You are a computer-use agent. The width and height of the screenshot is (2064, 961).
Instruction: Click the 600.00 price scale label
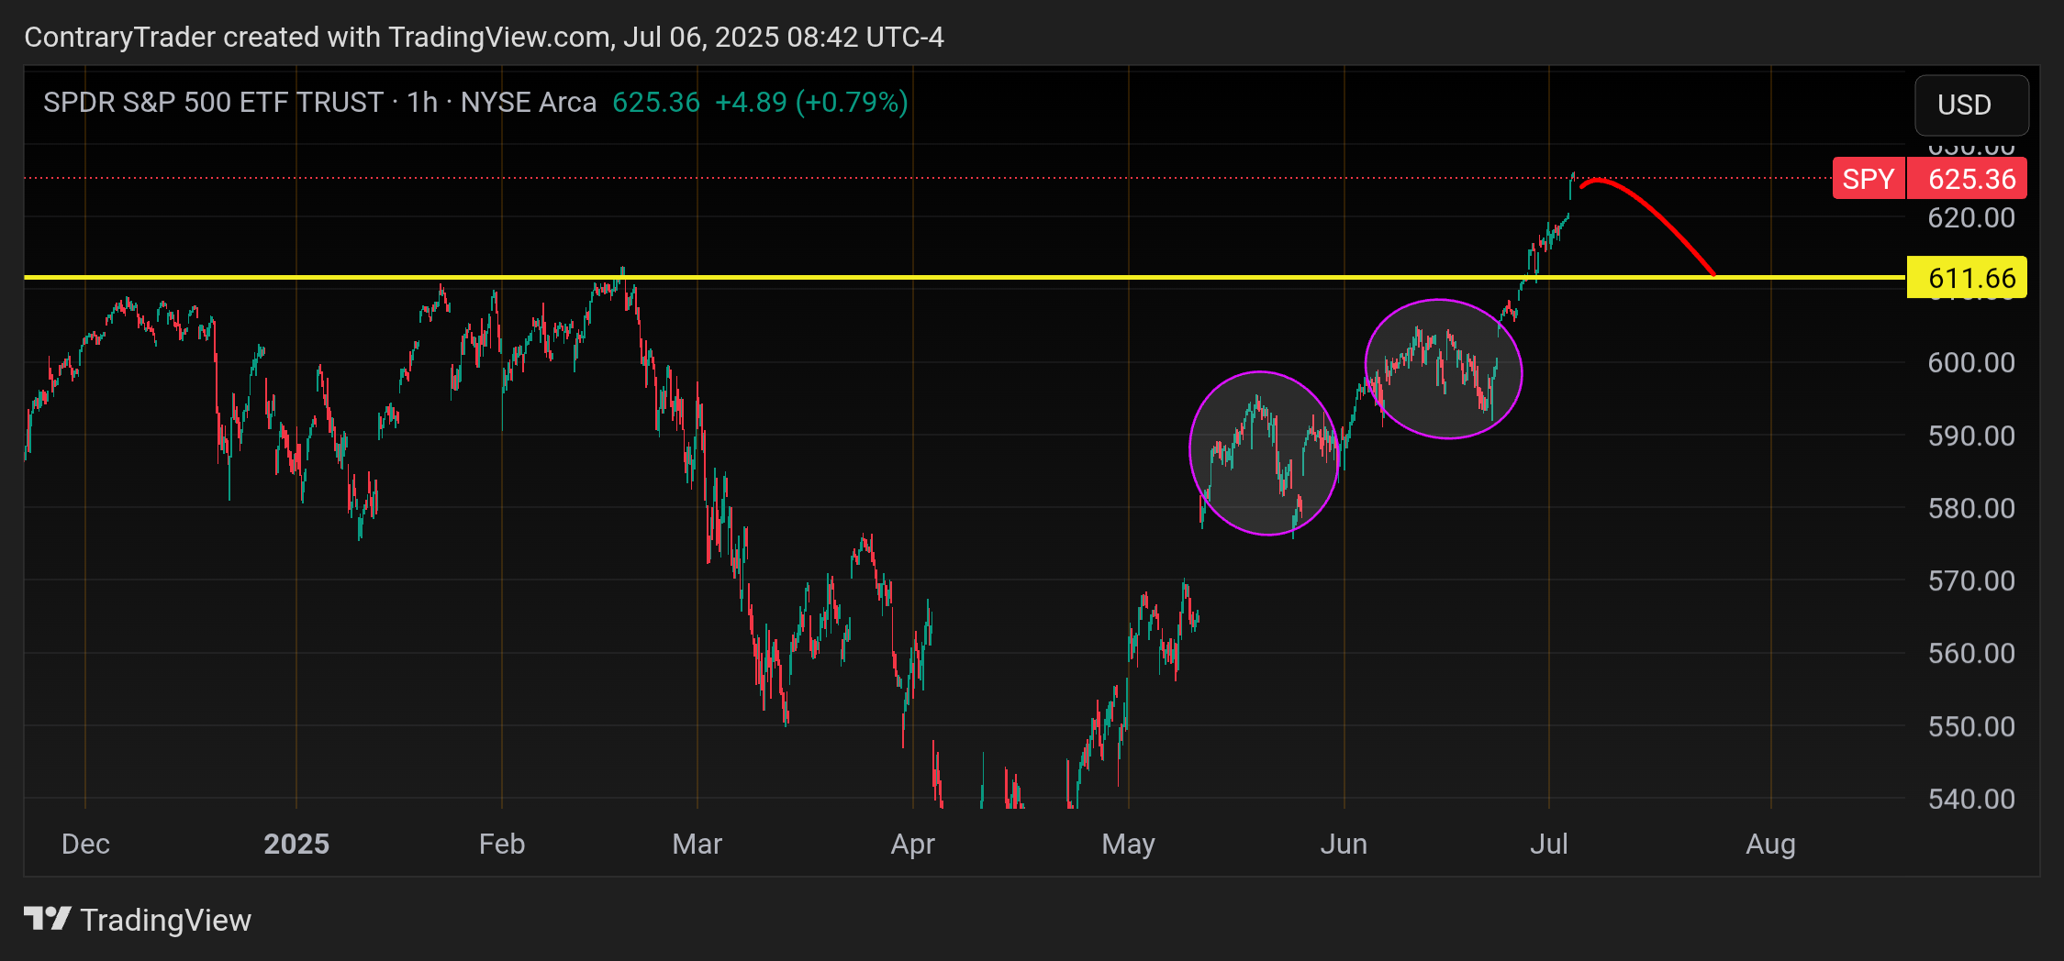[x=1971, y=362]
